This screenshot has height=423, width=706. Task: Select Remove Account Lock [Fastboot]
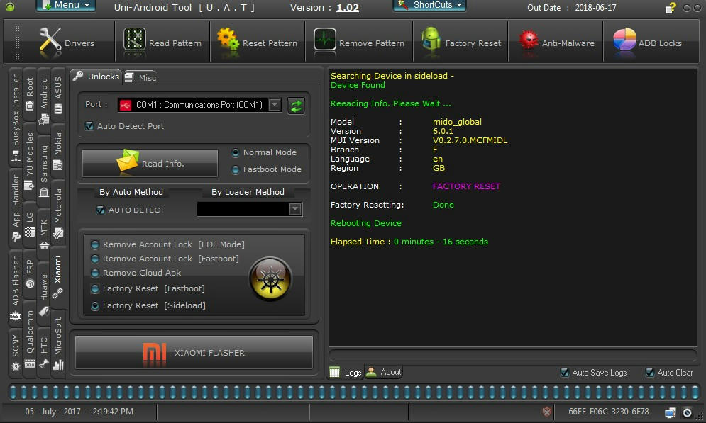[95, 259]
